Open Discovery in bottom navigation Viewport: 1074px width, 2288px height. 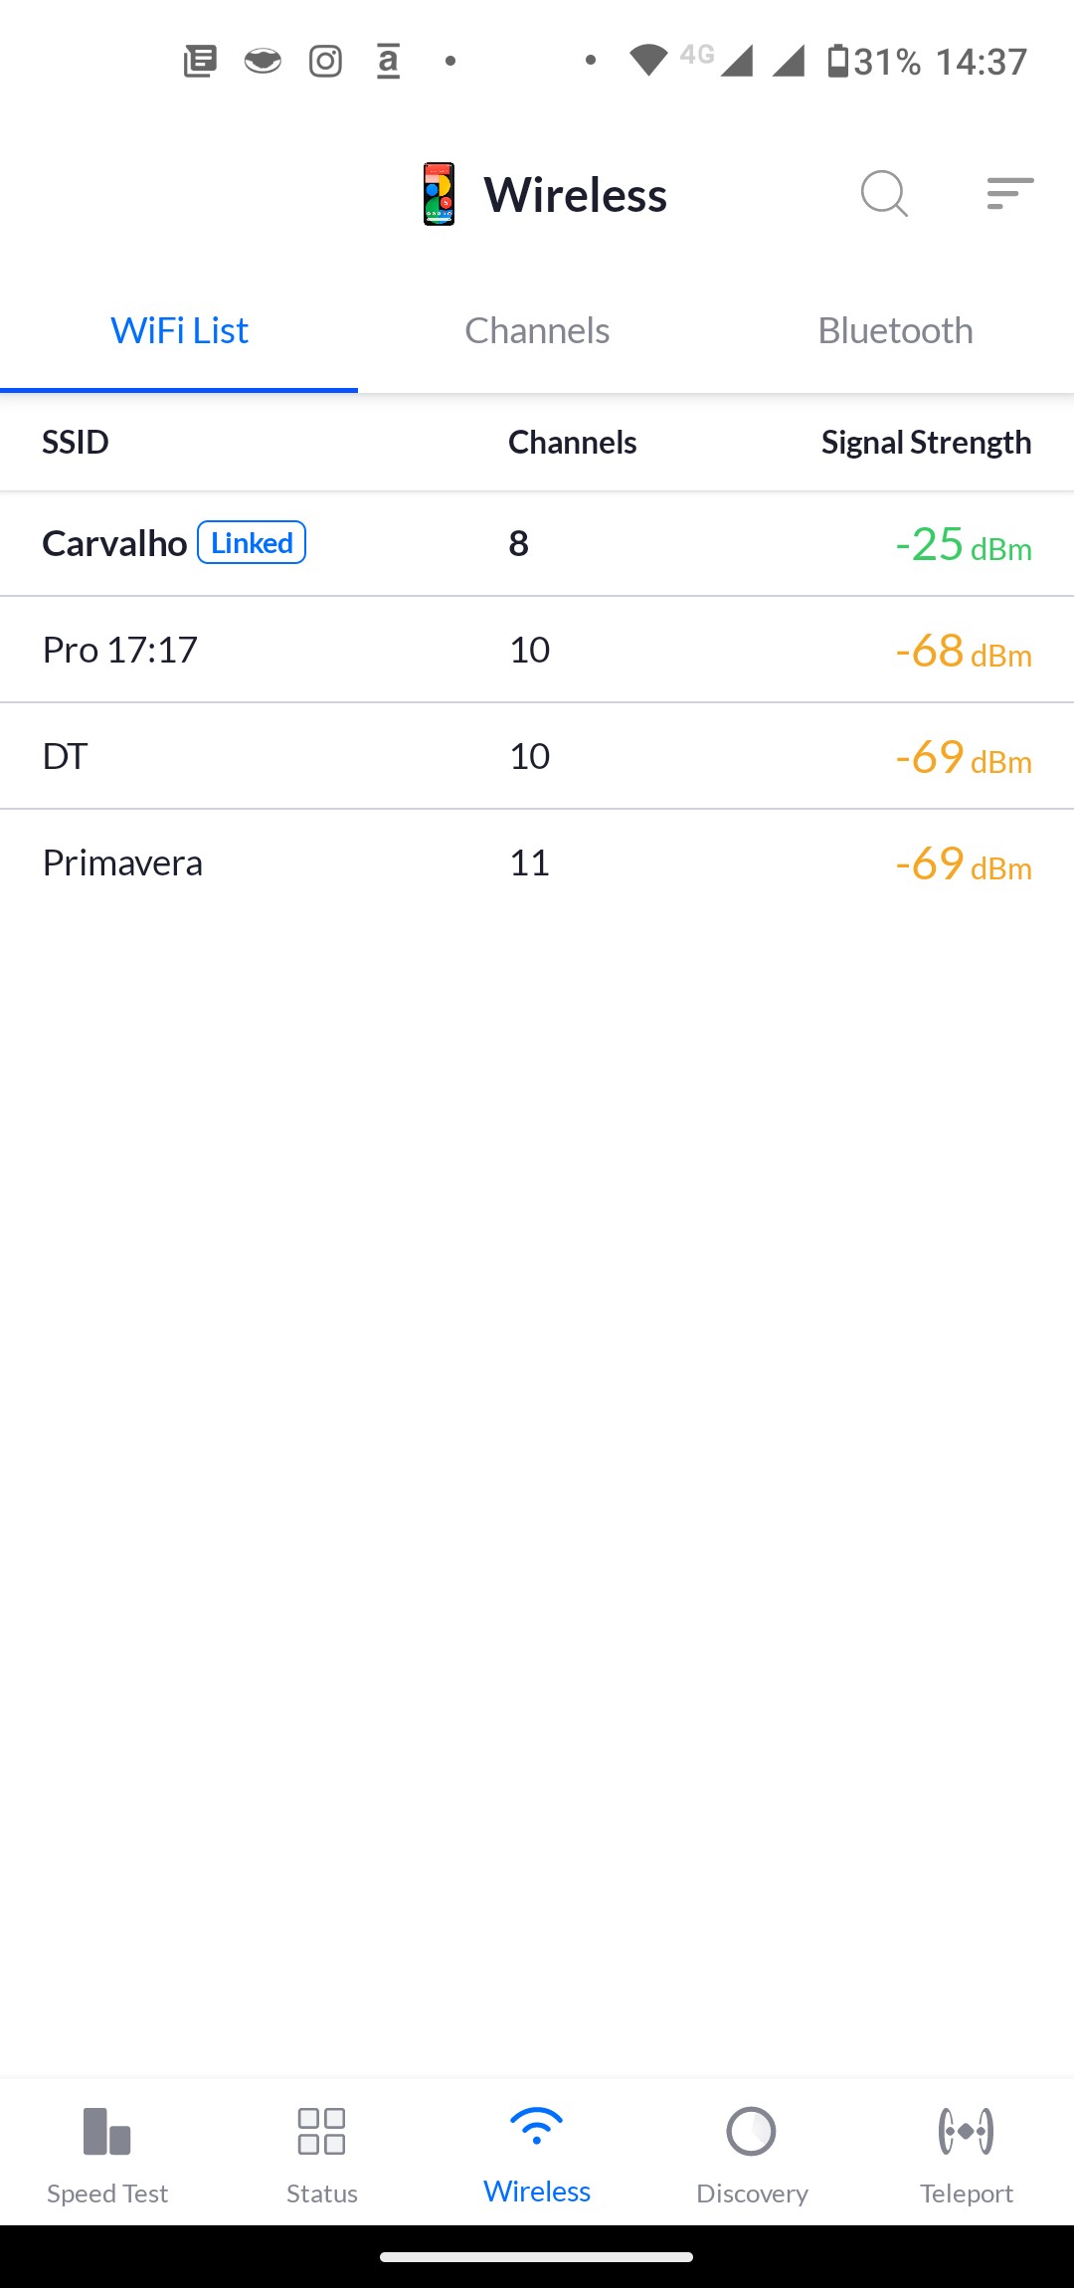point(752,2153)
